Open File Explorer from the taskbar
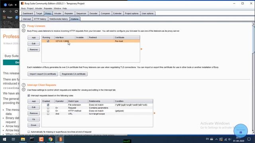Screen dimensions: 255x143 pos(23,139)
